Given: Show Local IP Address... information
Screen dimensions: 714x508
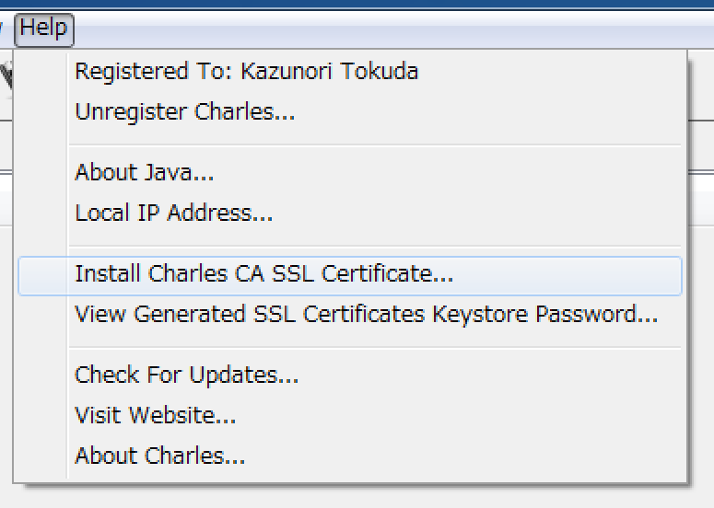Looking at the screenshot, I should (x=350, y=213).
